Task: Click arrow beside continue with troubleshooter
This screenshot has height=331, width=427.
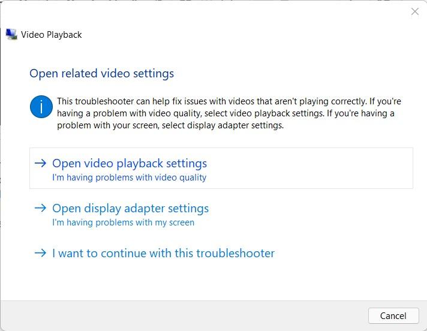Action: point(41,253)
